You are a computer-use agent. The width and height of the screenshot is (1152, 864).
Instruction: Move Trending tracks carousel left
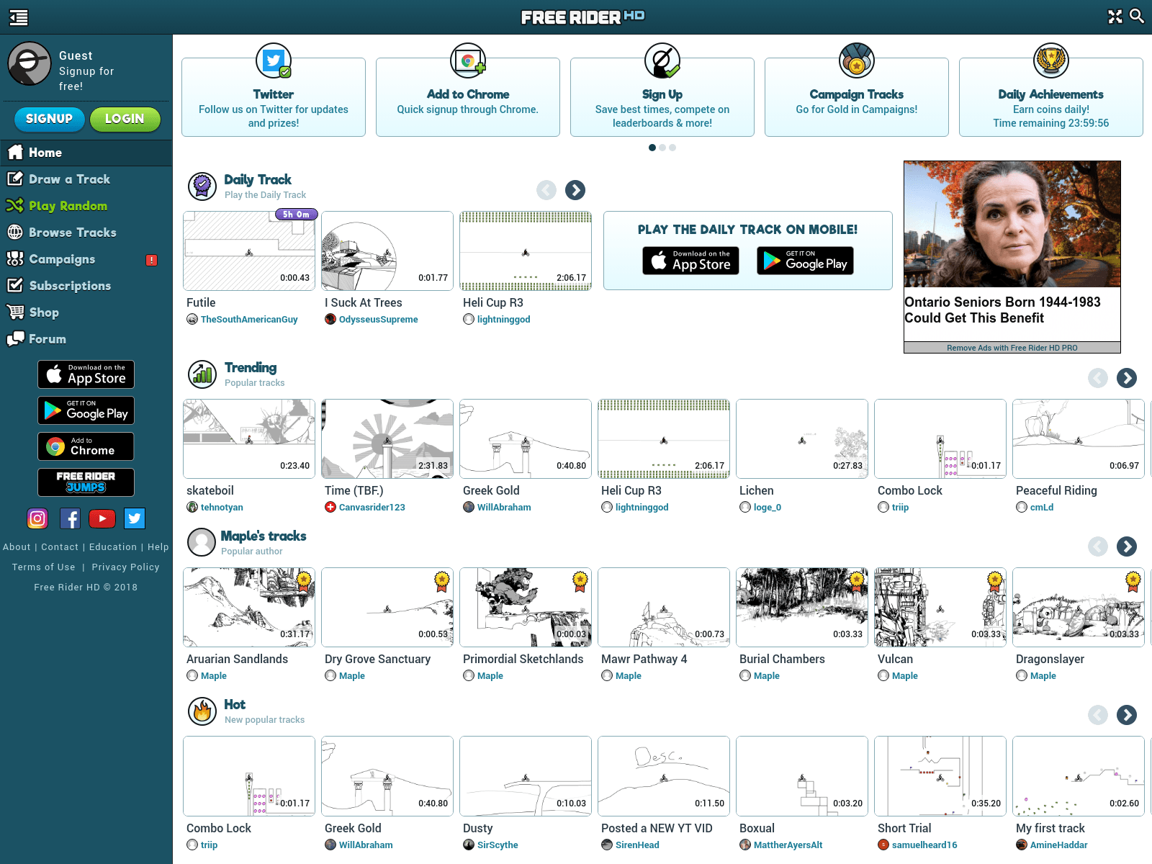coord(1098,378)
